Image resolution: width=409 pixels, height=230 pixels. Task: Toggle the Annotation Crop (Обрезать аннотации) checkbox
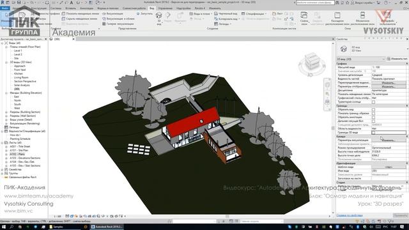(373, 118)
